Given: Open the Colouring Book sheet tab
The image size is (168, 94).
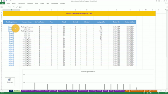Looking at the screenshot, I should click(x=72, y=91).
